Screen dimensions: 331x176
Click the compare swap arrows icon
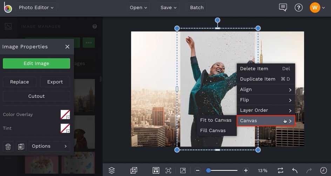[x=281, y=170]
